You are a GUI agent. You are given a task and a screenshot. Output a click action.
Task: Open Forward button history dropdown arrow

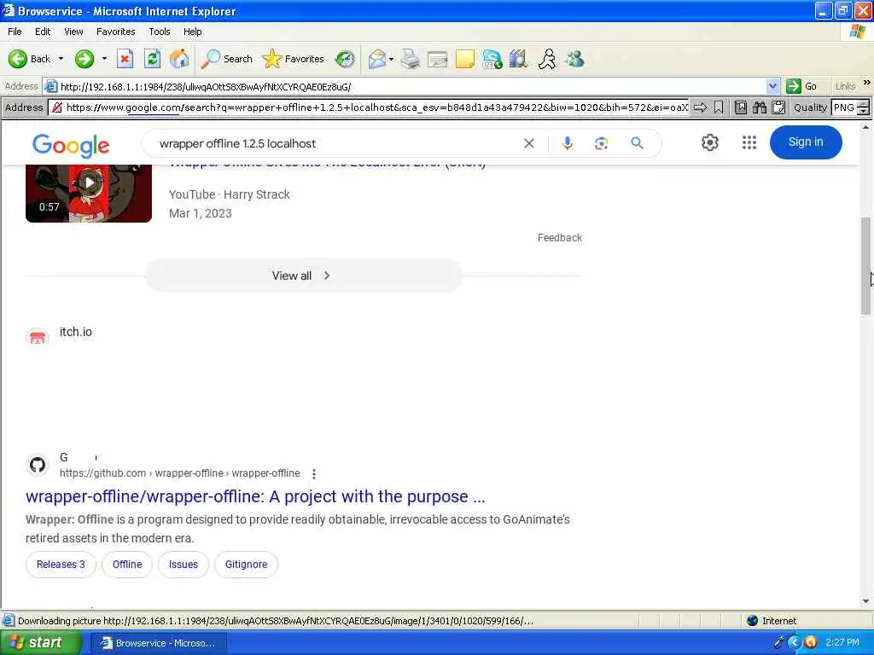pyautogui.click(x=104, y=59)
